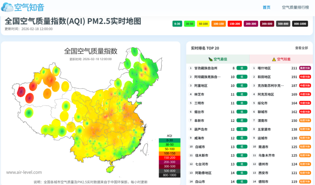This screenshot has width=315, height=185.
Task: Open the 空气质量排行榜 navigation tab
Action: (295, 8)
